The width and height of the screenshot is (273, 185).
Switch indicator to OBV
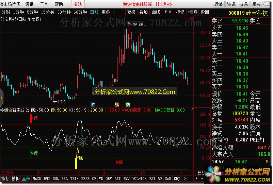tap(109, 179)
